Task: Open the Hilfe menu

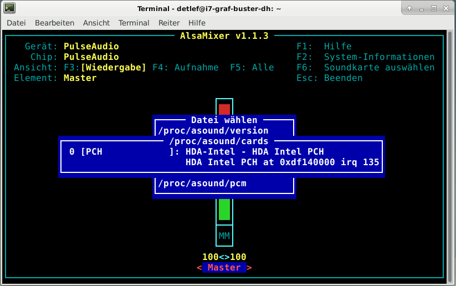Action: [197, 23]
